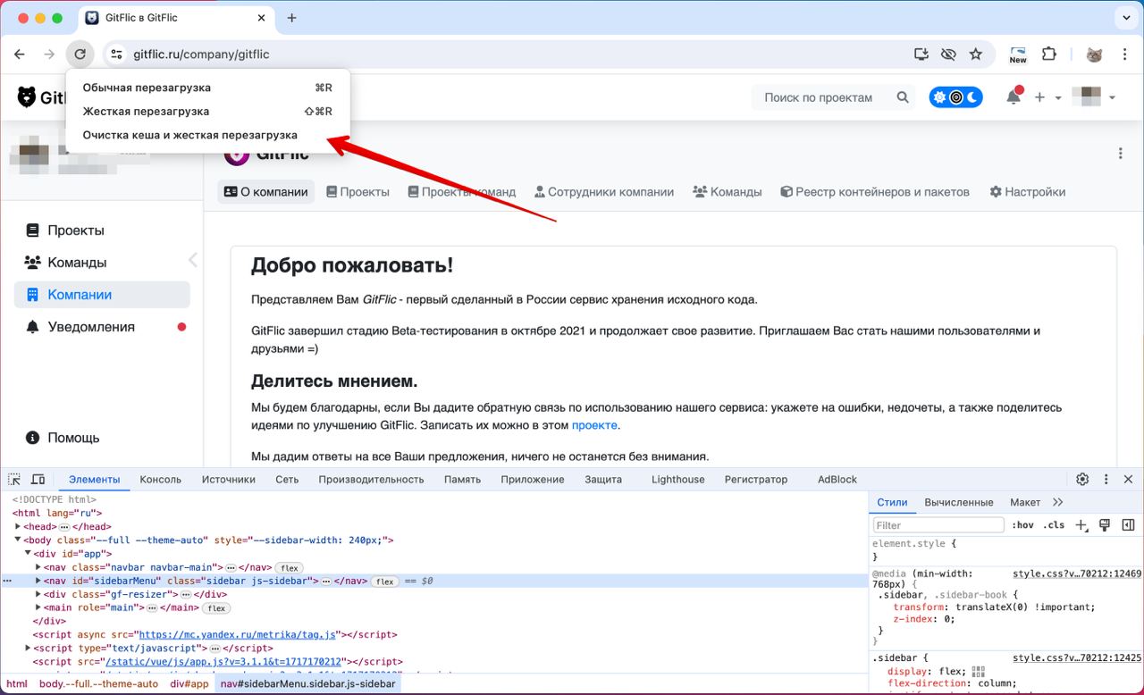
Task: Open the user avatar dropdown in header
Action: click(1094, 97)
